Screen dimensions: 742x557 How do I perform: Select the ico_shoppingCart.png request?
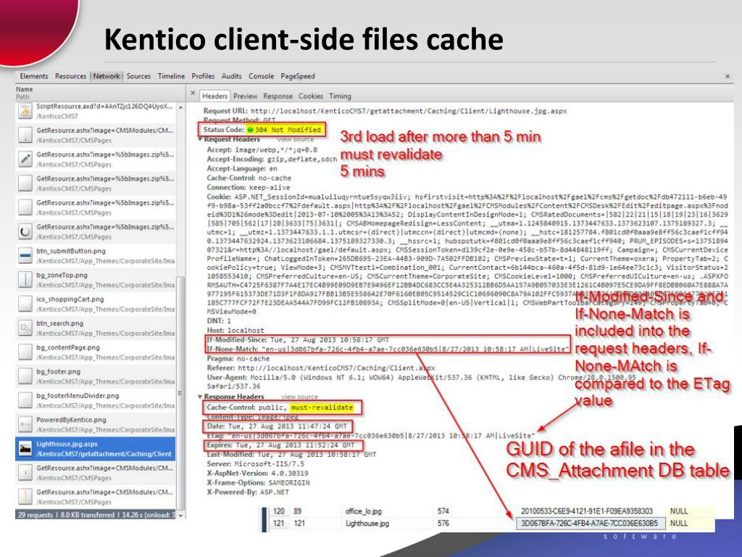[96, 304]
